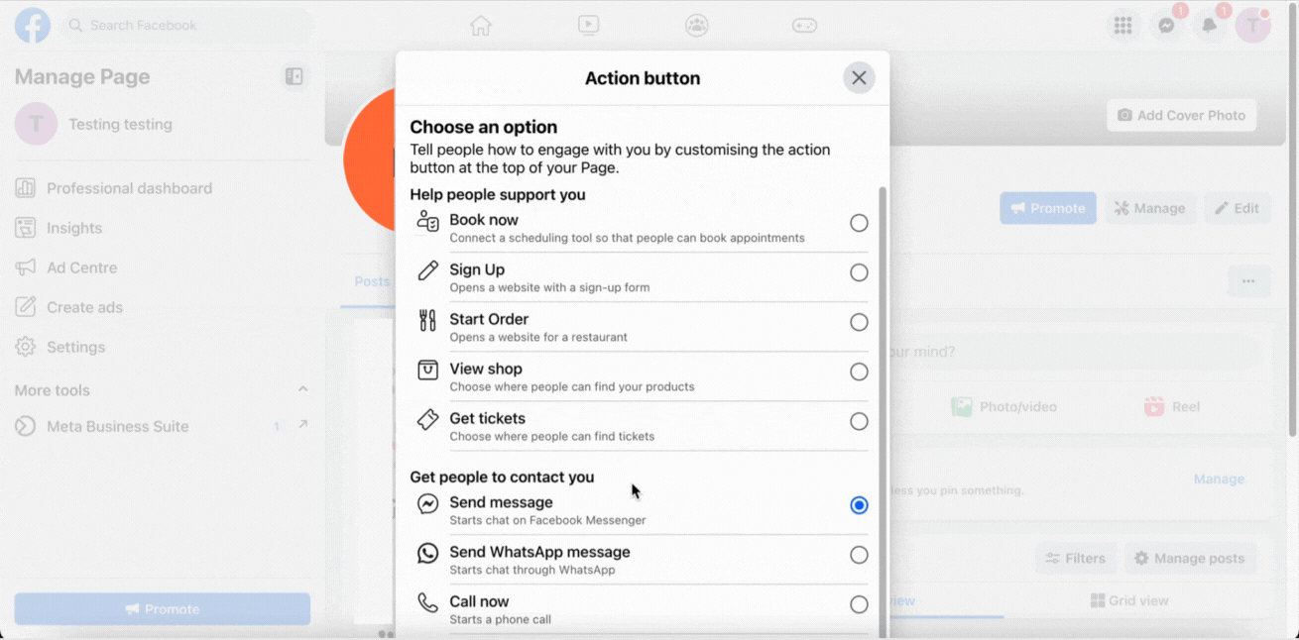1299x640 pixels.
Task: Close the Action button dialog
Action: click(859, 78)
